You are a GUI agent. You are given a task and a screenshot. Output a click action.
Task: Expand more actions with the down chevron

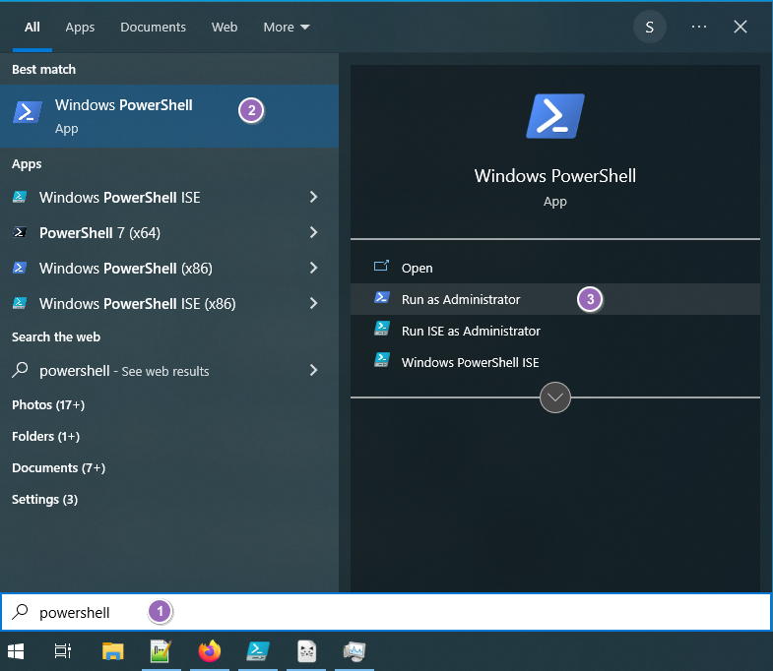tap(555, 397)
